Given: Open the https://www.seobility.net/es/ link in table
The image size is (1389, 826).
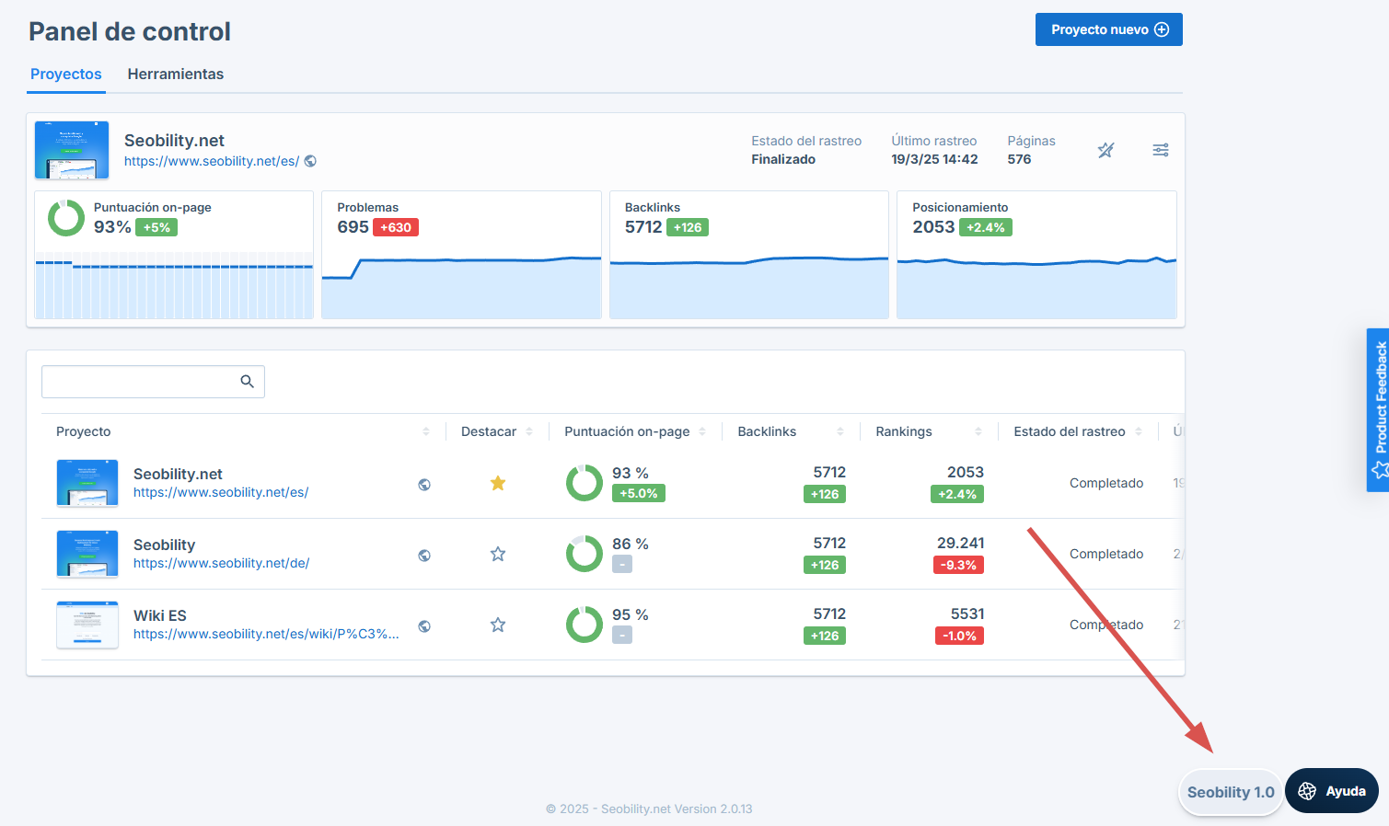Looking at the screenshot, I should [221, 492].
